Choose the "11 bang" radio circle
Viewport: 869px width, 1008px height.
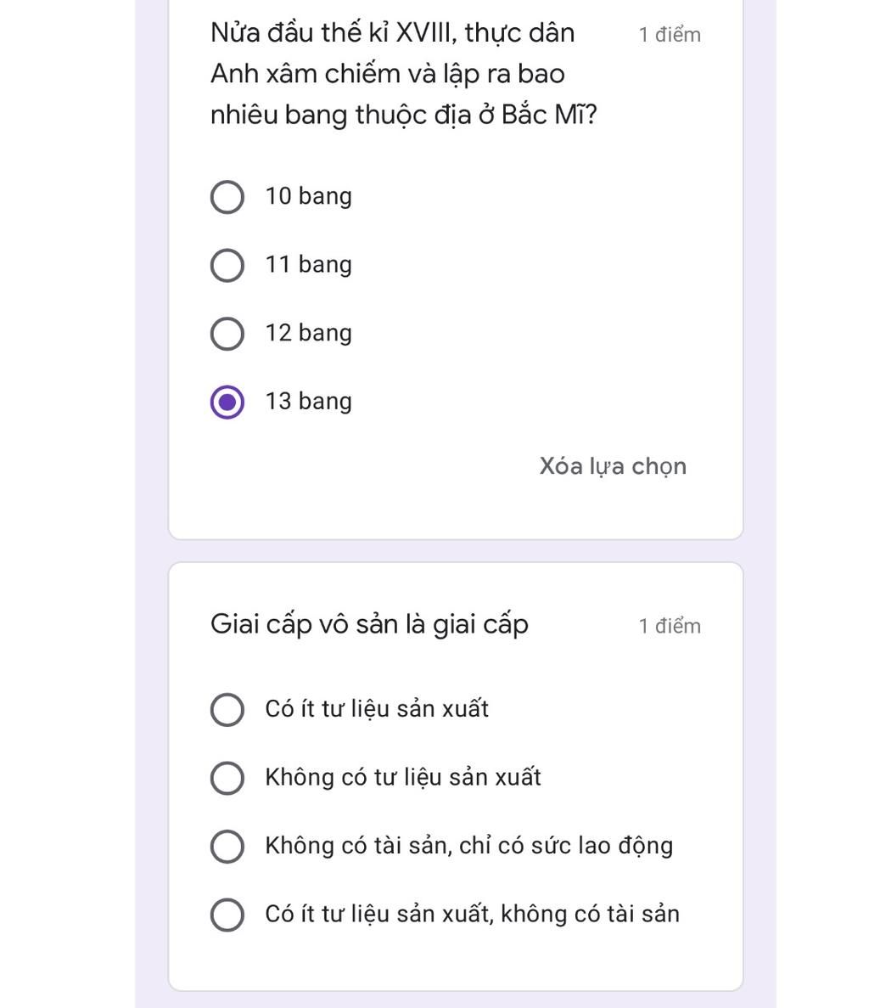point(227,265)
